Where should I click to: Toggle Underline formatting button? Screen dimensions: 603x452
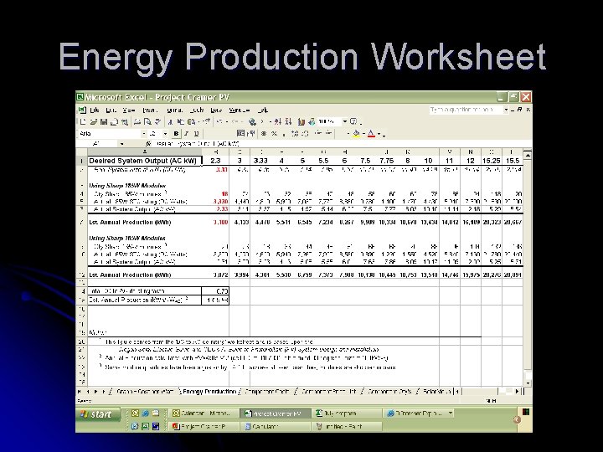point(196,133)
